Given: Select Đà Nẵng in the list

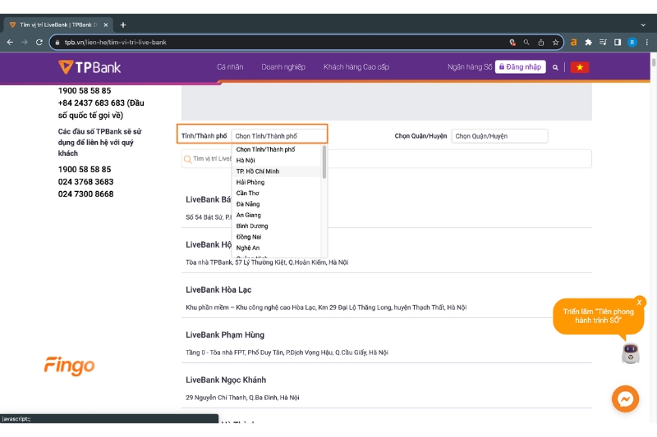Looking at the screenshot, I should [x=277, y=203].
